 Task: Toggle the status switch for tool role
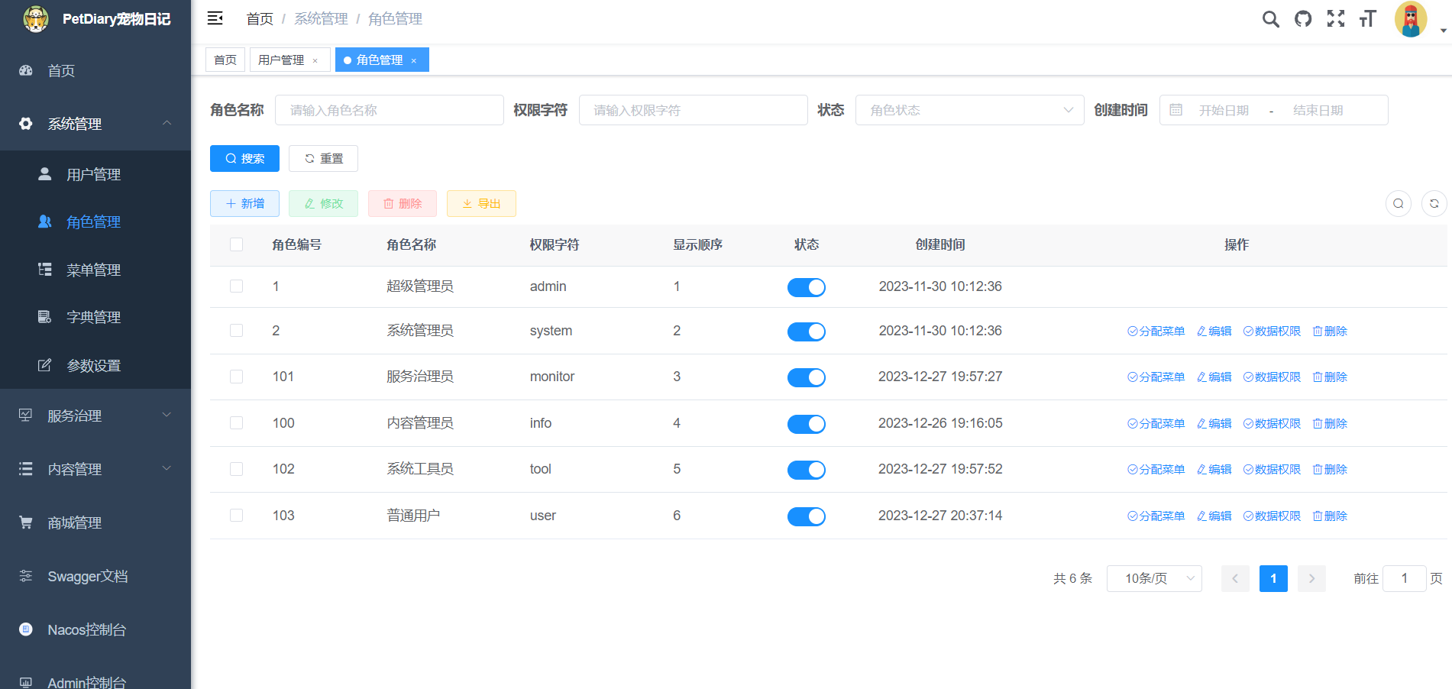(807, 470)
